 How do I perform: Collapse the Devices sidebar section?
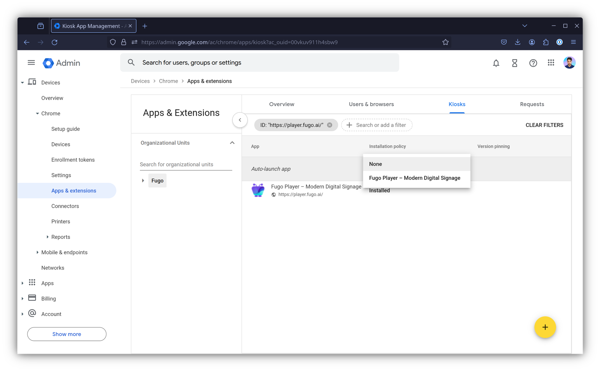[x=22, y=83]
